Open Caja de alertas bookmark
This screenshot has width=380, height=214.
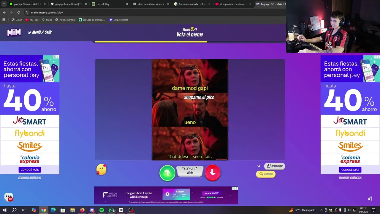pos(92,20)
